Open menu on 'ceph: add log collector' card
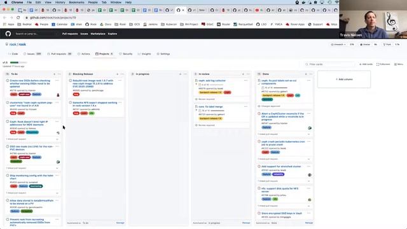Viewport: 407px width, 229px height. pyautogui.click(x=245, y=81)
